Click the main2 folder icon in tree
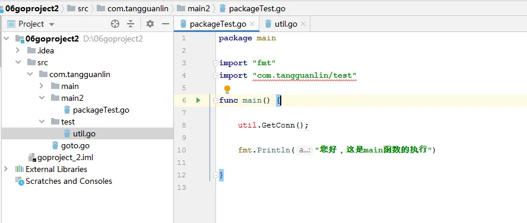 [x=55, y=98]
